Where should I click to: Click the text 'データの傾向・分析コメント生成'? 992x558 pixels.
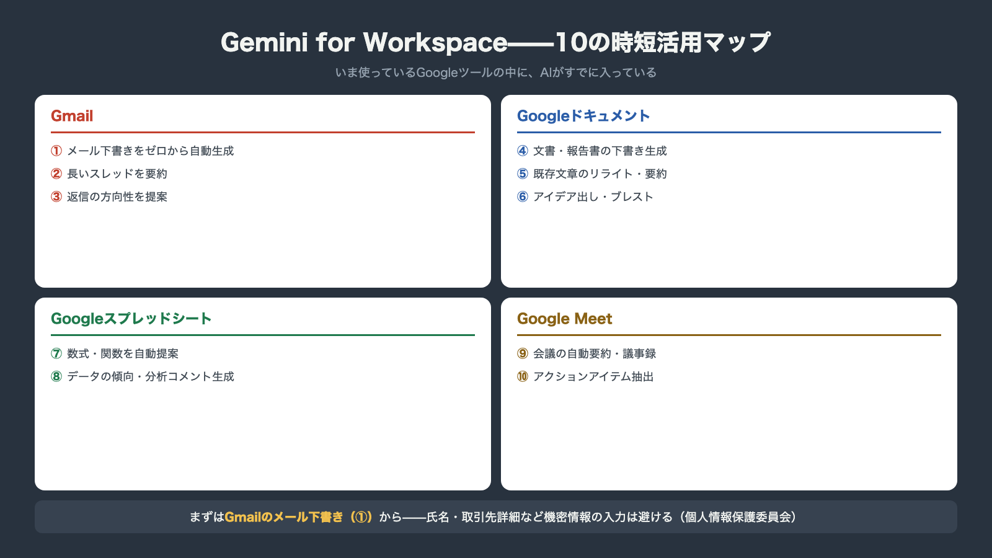(x=151, y=376)
